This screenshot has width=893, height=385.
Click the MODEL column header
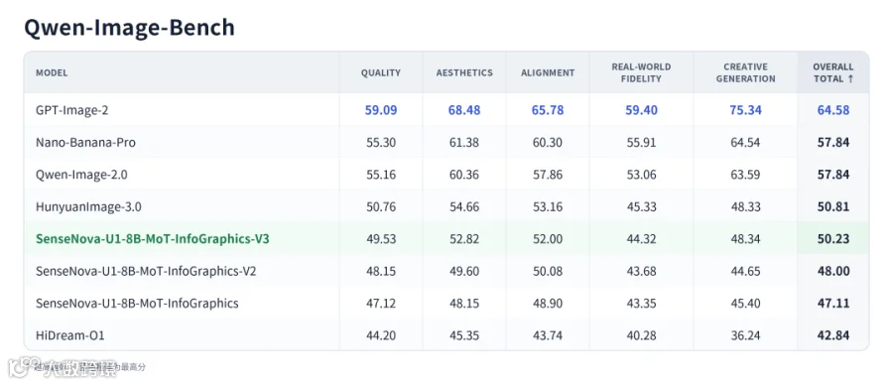tap(52, 72)
